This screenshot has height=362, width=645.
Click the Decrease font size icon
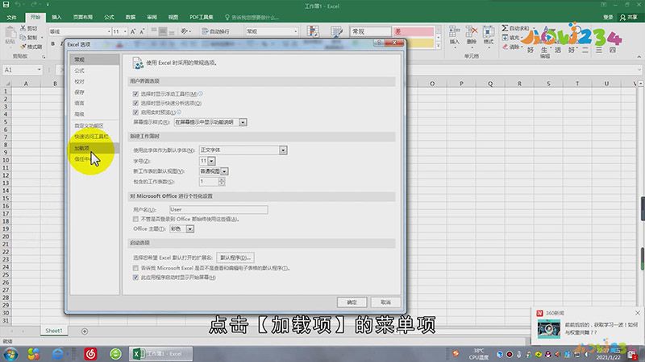[142, 31]
